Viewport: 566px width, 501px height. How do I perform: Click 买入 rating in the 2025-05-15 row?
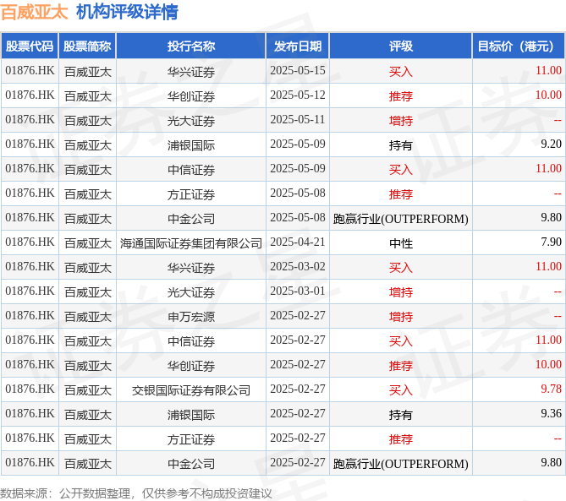(x=401, y=72)
